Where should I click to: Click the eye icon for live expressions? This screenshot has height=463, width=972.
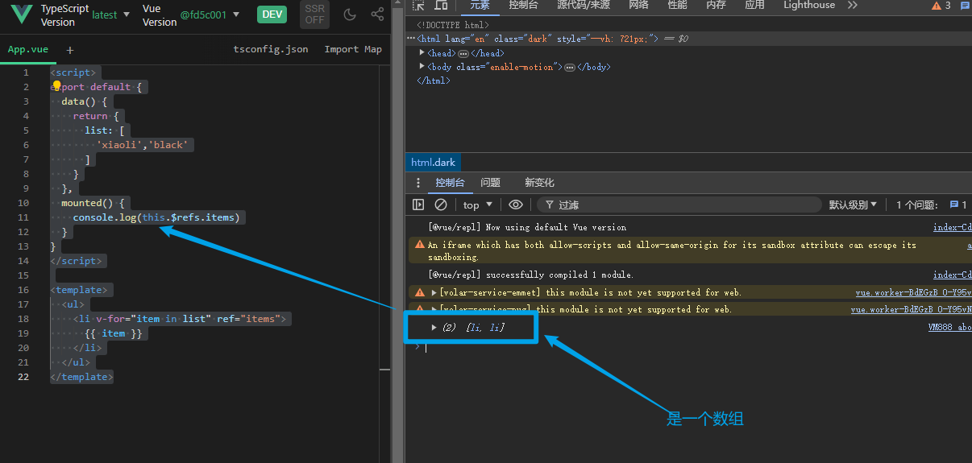516,205
